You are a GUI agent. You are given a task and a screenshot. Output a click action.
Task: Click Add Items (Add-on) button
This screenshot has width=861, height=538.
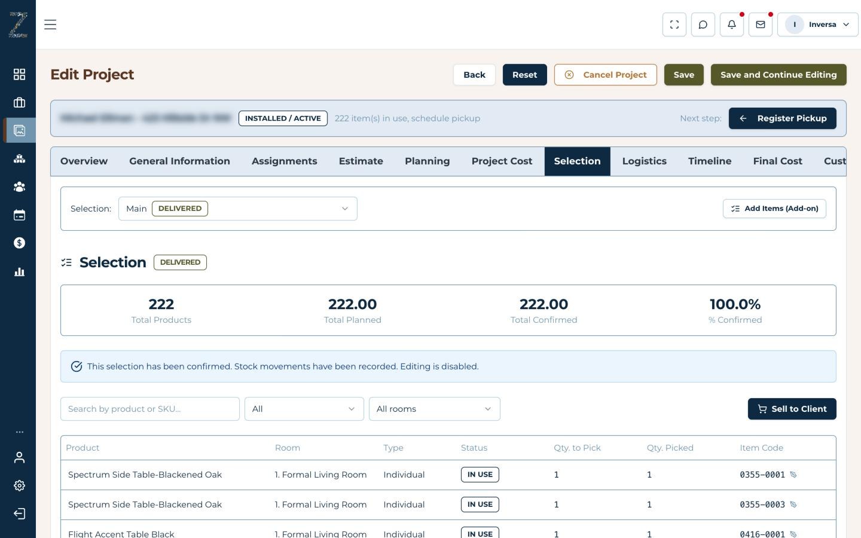(x=774, y=209)
